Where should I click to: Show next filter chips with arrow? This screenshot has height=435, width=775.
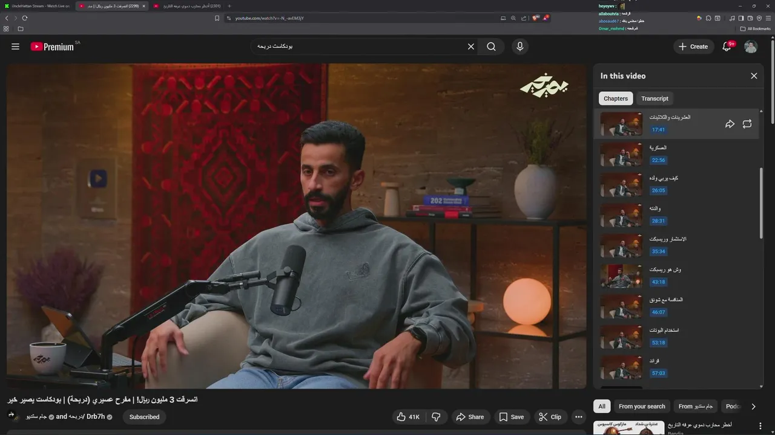pyautogui.click(x=753, y=407)
